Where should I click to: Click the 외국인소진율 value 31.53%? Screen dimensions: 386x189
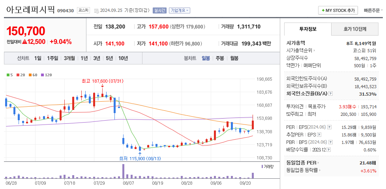tap(367, 94)
